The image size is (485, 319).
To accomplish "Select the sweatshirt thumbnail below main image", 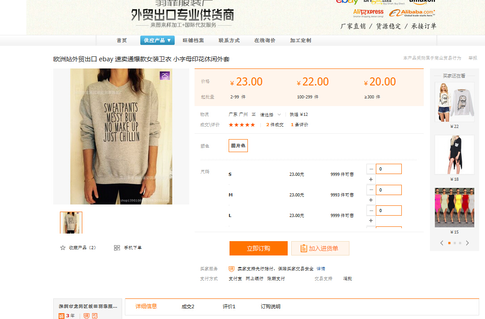I will pos(71,222).
